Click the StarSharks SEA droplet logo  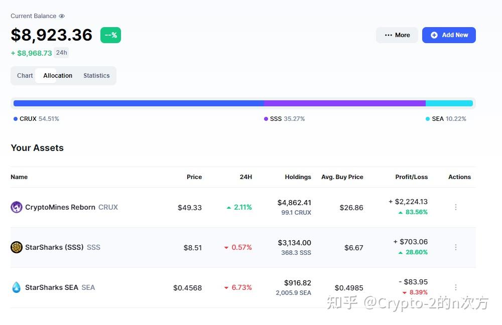point(17,287)
